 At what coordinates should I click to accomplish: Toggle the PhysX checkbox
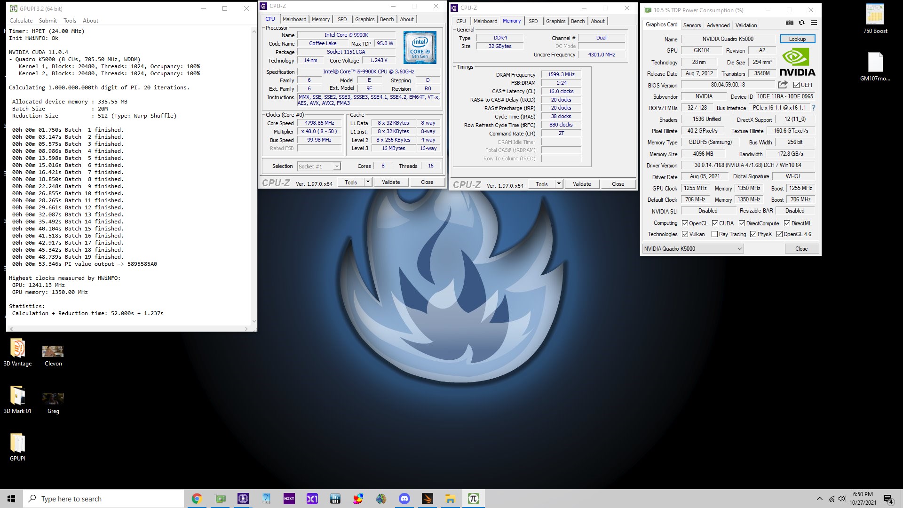(x=753, y=234)
